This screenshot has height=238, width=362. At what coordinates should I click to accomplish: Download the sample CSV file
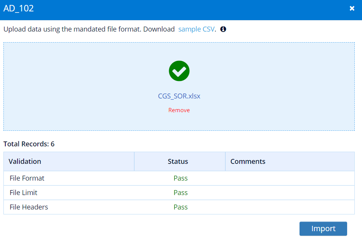tap(197, 29)
